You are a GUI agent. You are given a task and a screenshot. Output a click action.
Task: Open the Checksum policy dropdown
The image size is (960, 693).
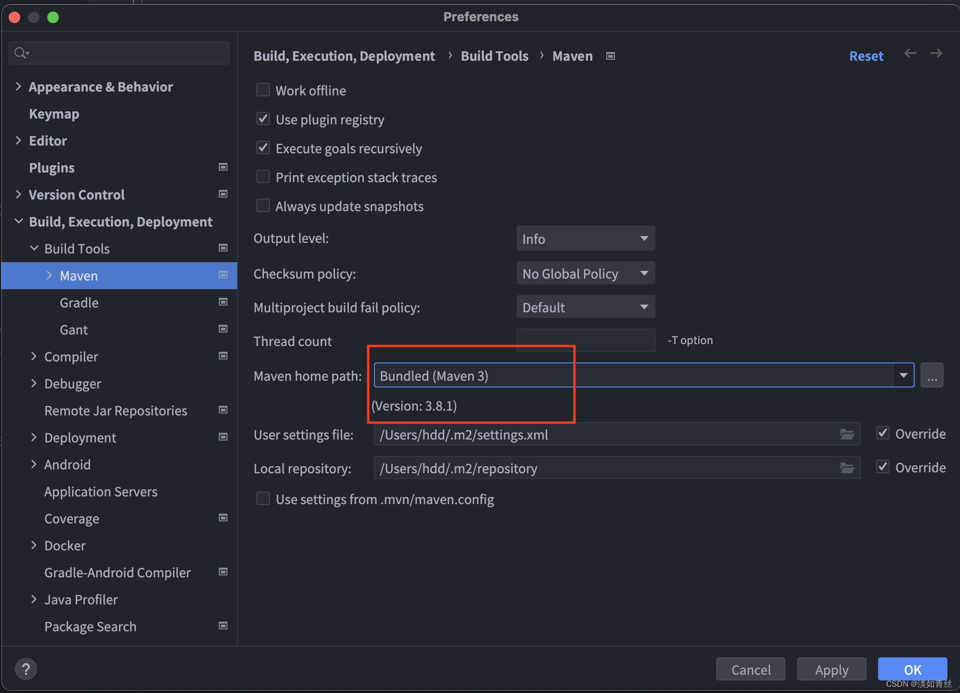coord(585,273)
